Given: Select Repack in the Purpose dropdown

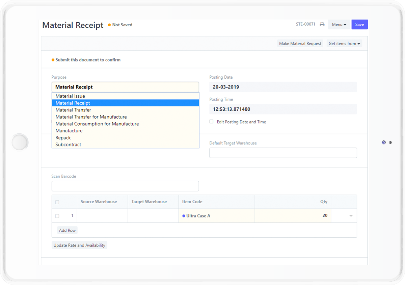Looking at the screenshot, I should [63, 137].
